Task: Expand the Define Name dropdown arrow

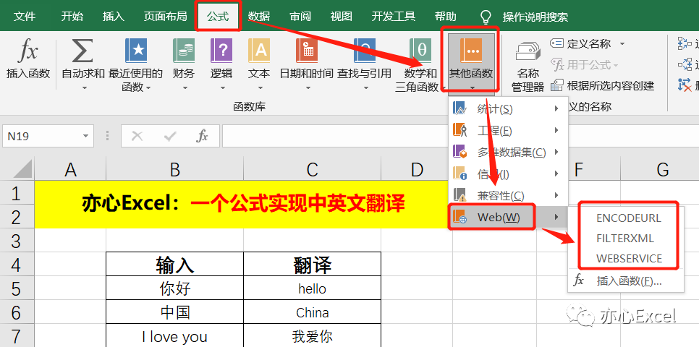Action: [x=622, y=44]
